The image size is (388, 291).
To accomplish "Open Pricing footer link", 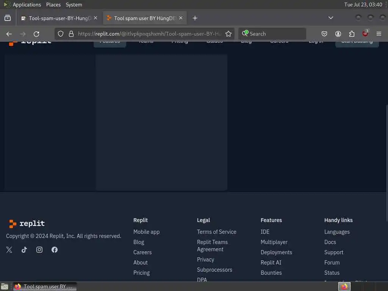I will [142, 273].
